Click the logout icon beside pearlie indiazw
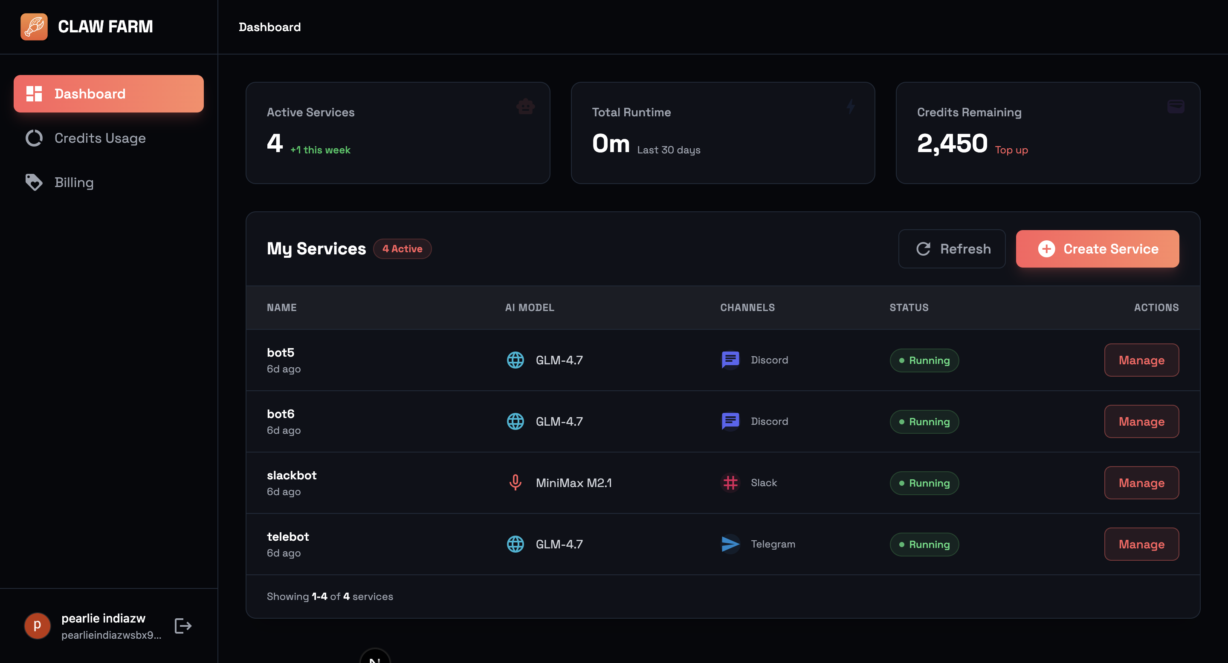Image resolution: width=1228 pixels, height=663 pixels. coord(183,626)
